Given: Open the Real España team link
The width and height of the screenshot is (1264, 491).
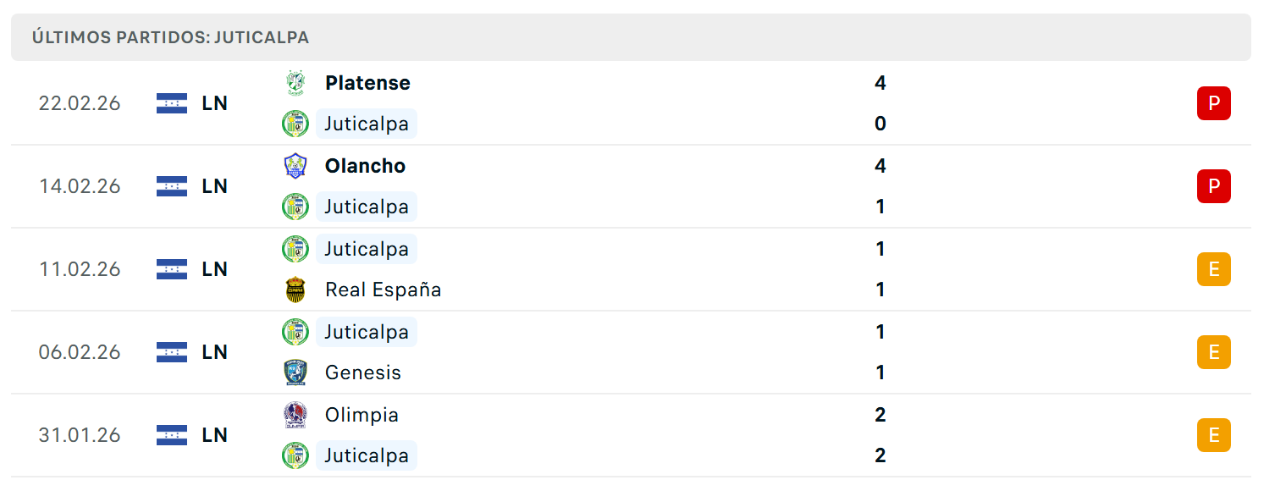Looking at the screenshot, I should tap(383, 290).
